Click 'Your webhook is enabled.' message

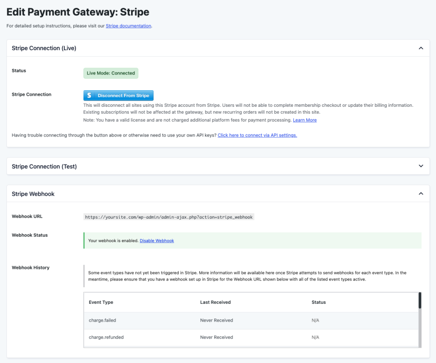(113, 241)
